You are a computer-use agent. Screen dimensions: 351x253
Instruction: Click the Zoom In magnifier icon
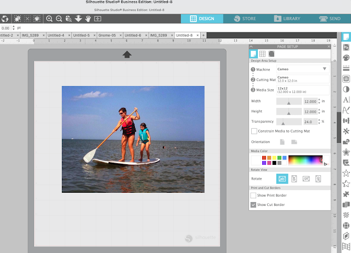point(49,19)
